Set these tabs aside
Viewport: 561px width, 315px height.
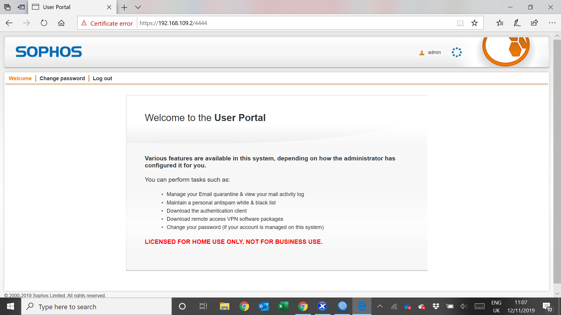[21, 7]
